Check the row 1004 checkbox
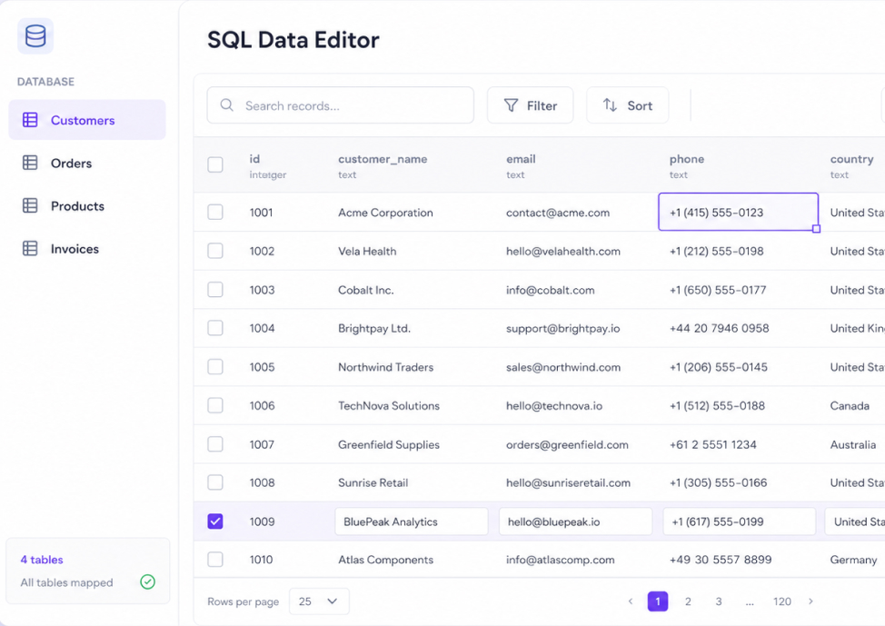The width and height of the screenshot is (885, 626). pos(215,328)
